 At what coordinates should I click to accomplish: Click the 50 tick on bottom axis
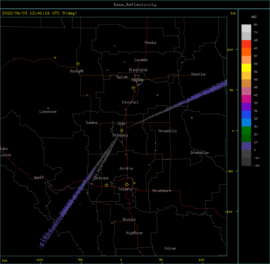[x=161, y=260]
